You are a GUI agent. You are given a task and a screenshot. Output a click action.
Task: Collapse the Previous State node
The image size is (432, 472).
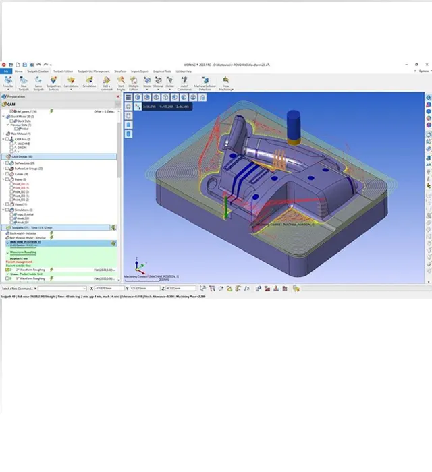(x=8, y=125)
